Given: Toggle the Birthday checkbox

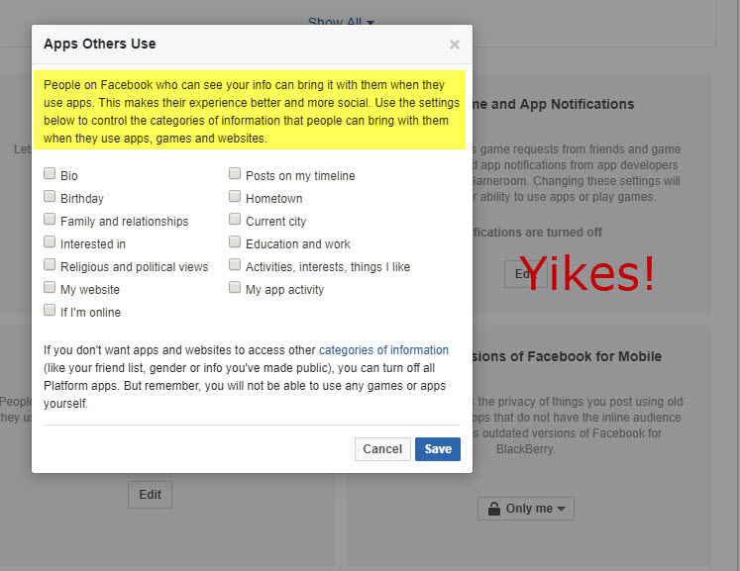Looking at the screenshot, I should (50, 196).
